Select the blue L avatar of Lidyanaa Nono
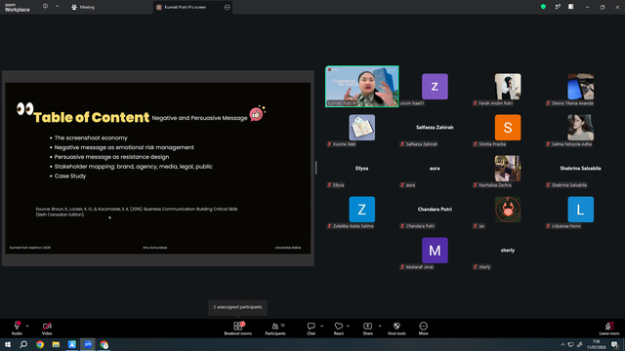This screenshot has width=625, height=351. pyautogui.click(x=581, y=210)
